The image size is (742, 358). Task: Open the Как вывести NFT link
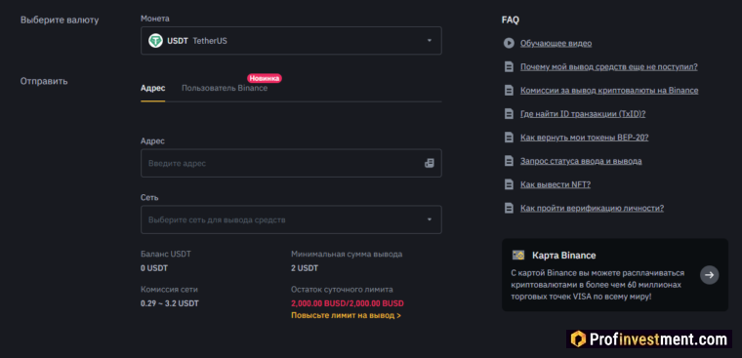pos(556,185)
